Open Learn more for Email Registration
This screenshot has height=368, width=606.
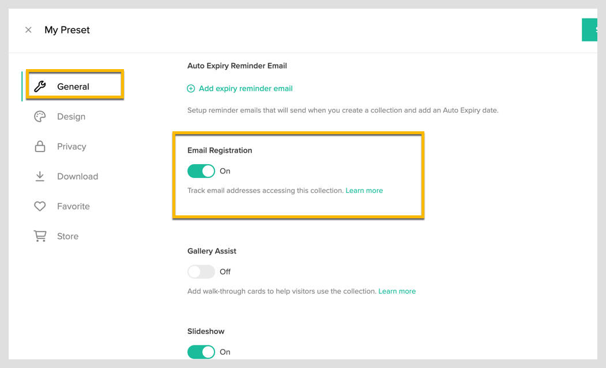click(364, 190)
